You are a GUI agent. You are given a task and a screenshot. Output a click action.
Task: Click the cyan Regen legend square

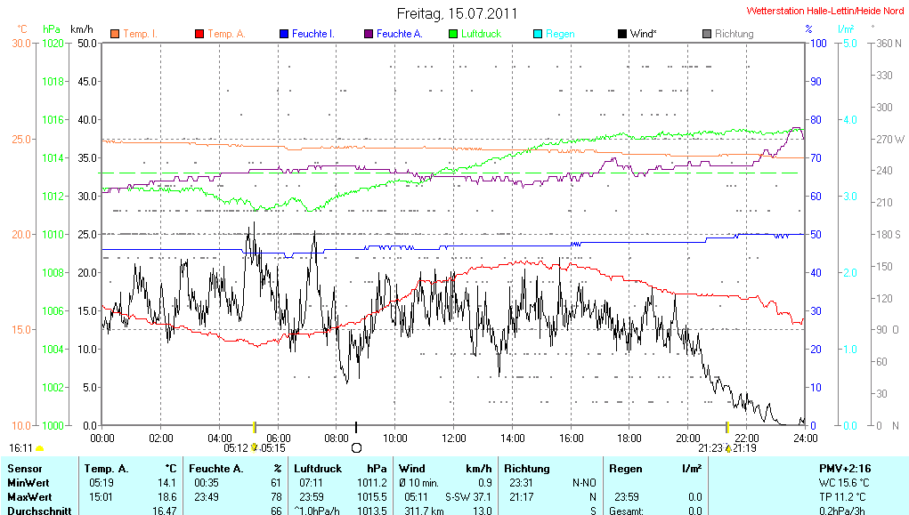[x=538, y=34]
